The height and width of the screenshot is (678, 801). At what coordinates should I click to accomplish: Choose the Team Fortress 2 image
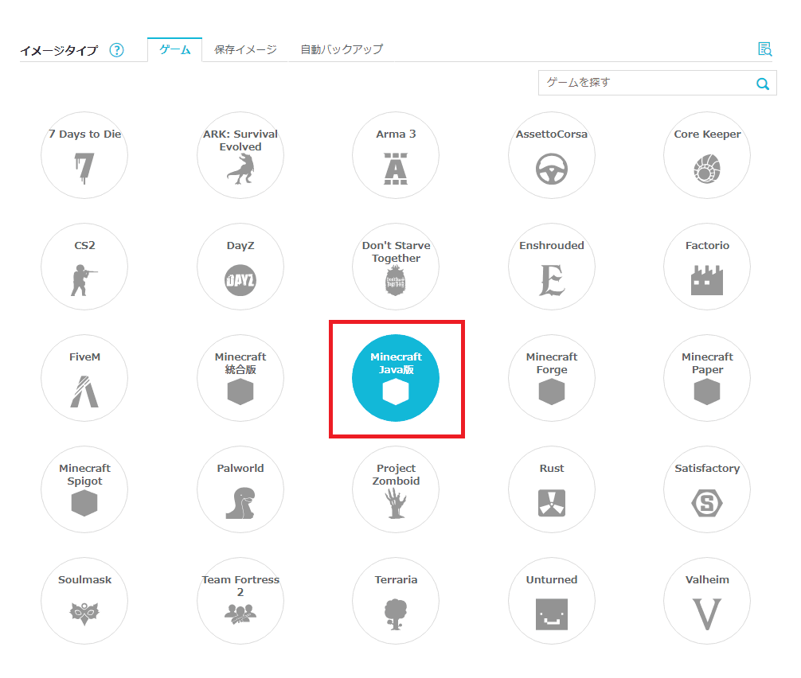pyautogui.click(x=240, y=600)
